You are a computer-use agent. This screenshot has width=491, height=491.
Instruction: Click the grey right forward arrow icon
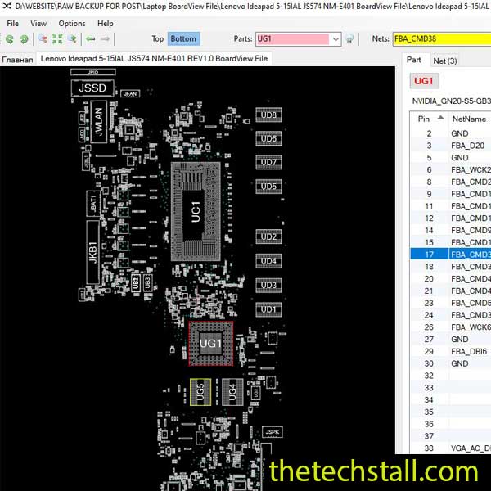point(105,38)
